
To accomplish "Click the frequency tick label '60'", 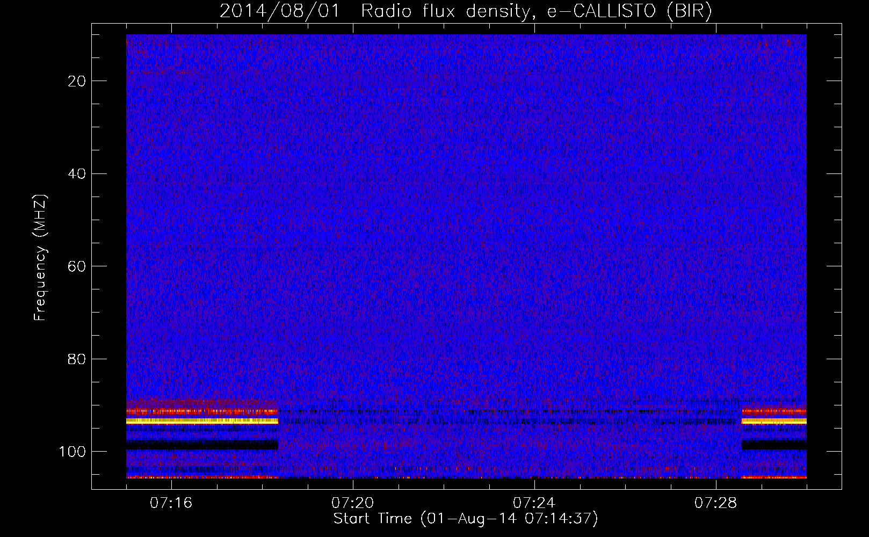I will 76,266.
